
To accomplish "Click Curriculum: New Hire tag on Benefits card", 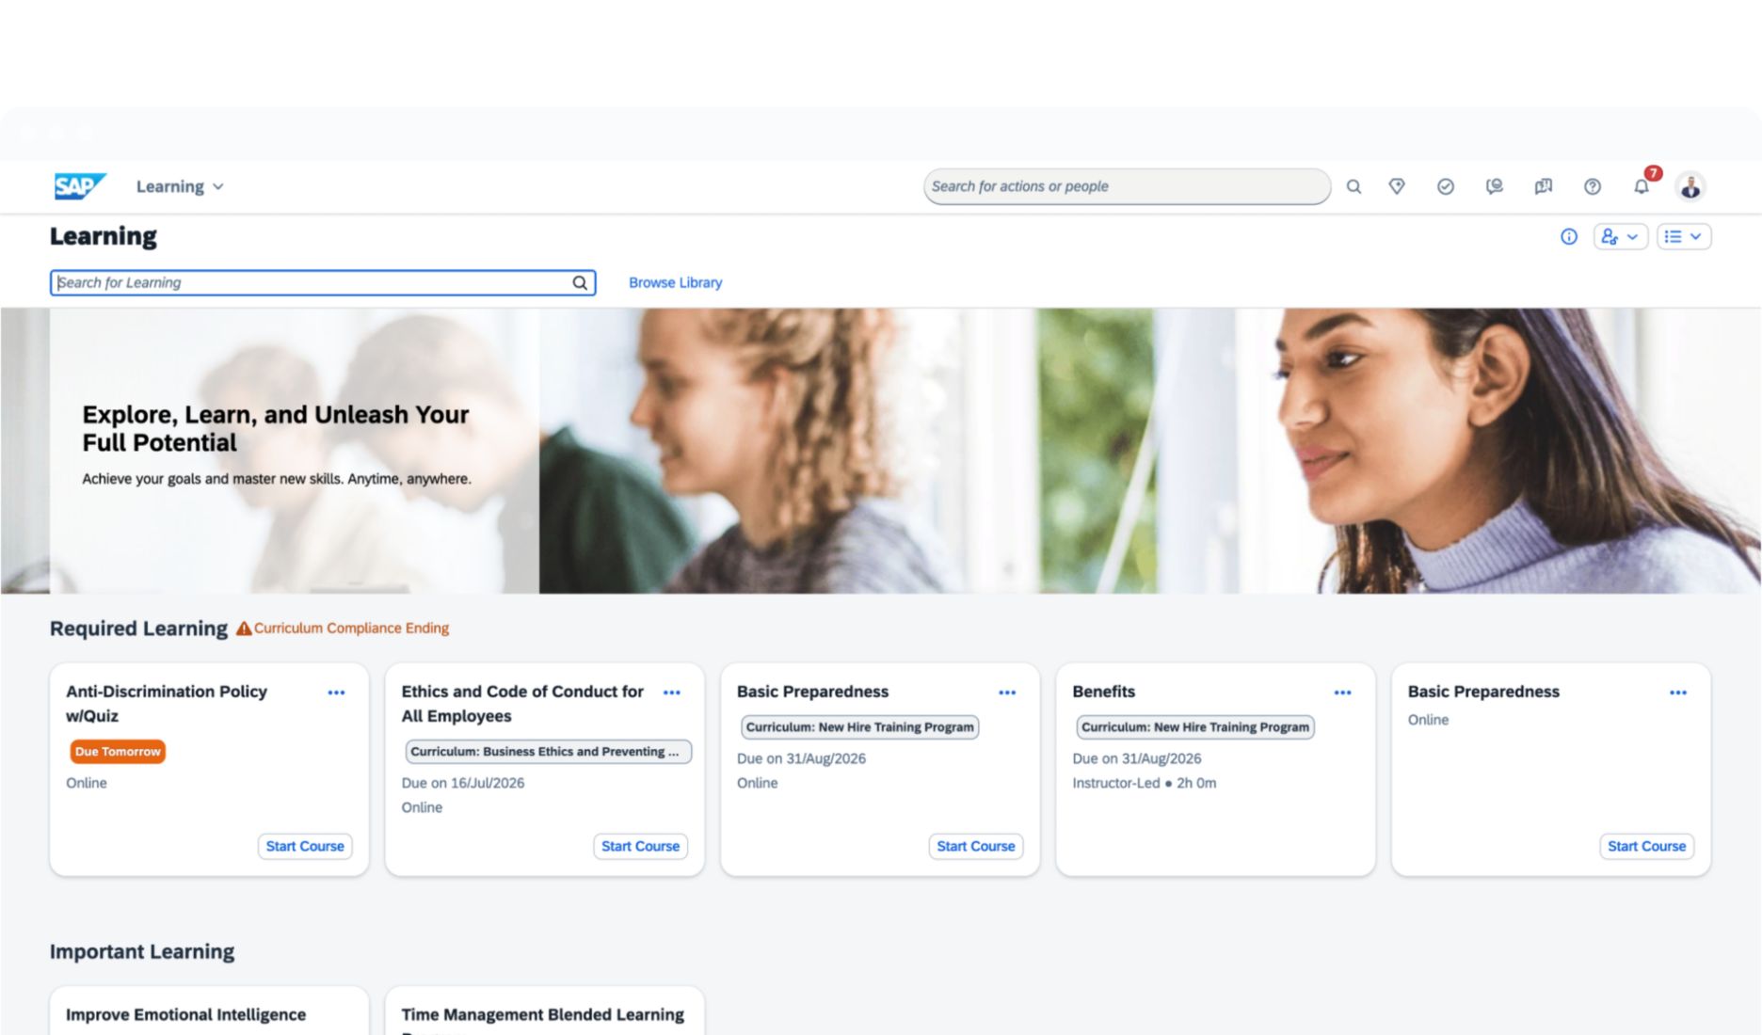I will tap(1195, 727).
